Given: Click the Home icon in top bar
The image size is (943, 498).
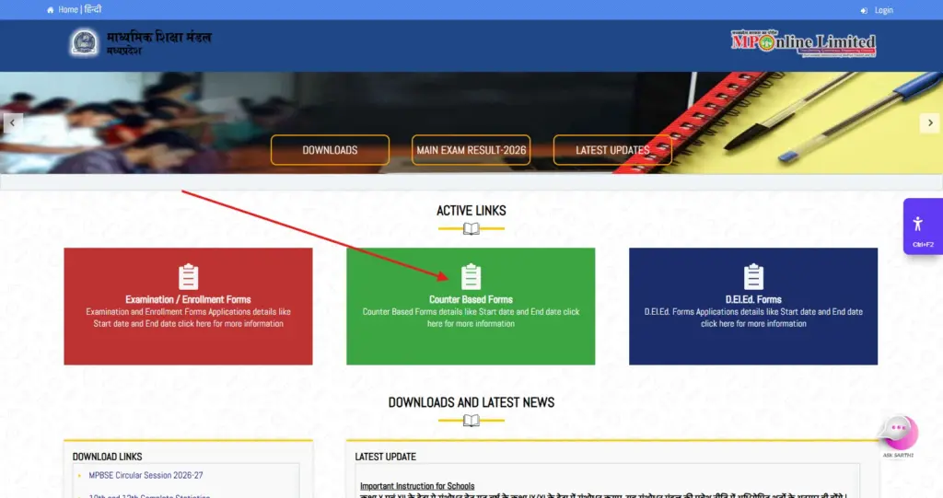Looking at the screenshot, I should click(51, 9).
